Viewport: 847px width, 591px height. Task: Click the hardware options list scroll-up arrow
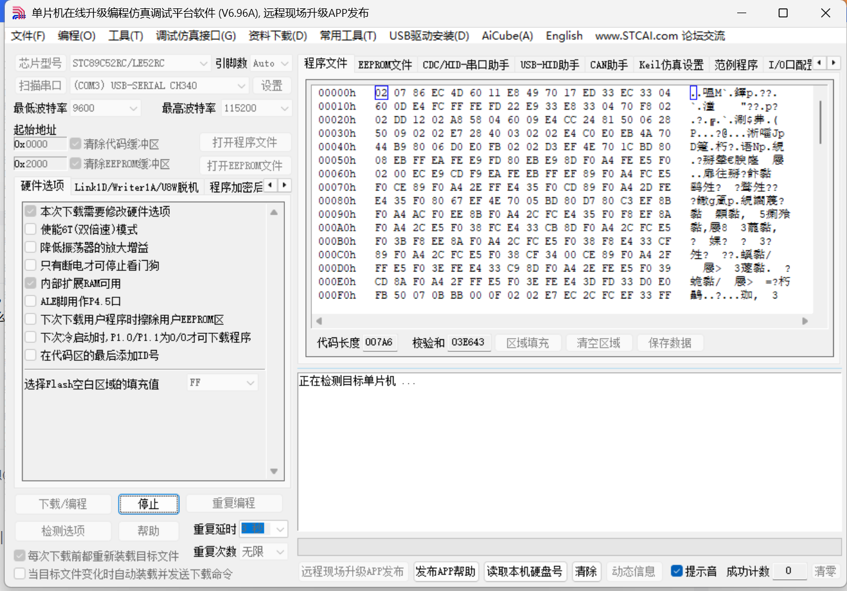274,212
